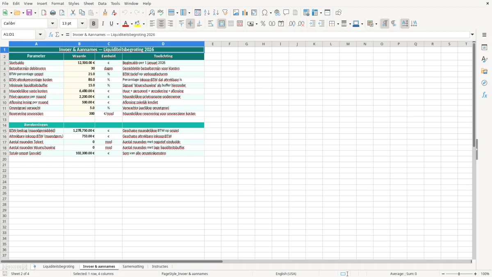Image resolution: width=492 pixels, height=277 pixels.
Task: Click PageStyle_Invoer & aannames in status bar
Action: (184, 274)
